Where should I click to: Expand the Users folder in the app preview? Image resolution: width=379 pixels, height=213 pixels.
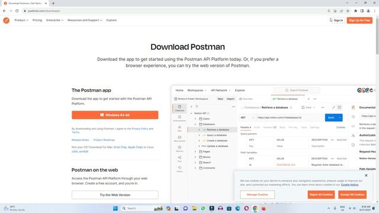click(x=195, y=119)
